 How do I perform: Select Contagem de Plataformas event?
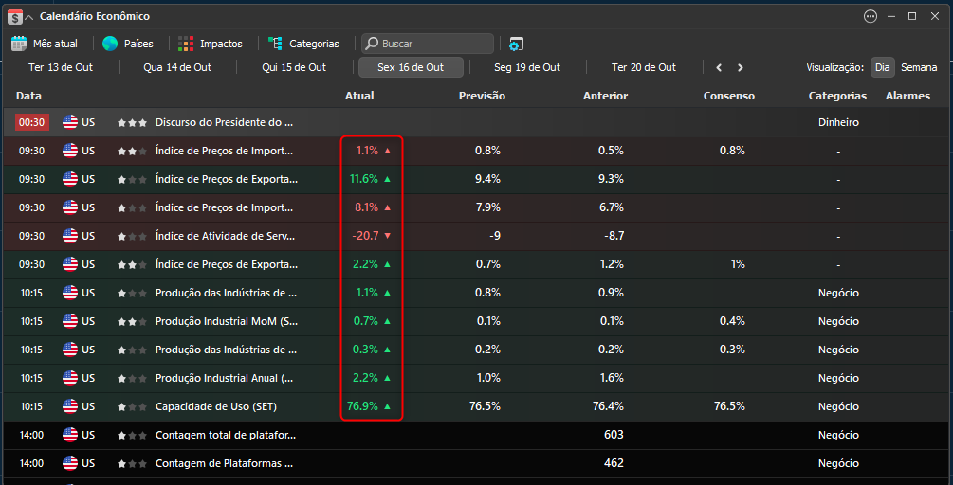coord(225,463)
